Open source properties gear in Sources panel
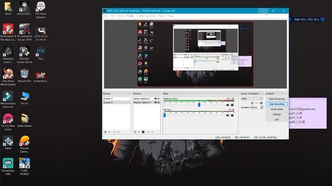 pyautogui.click(x=143, y=132)
